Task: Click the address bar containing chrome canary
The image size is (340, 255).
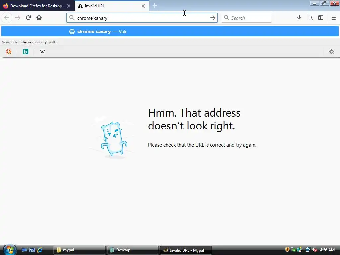Action: point(142,18)
